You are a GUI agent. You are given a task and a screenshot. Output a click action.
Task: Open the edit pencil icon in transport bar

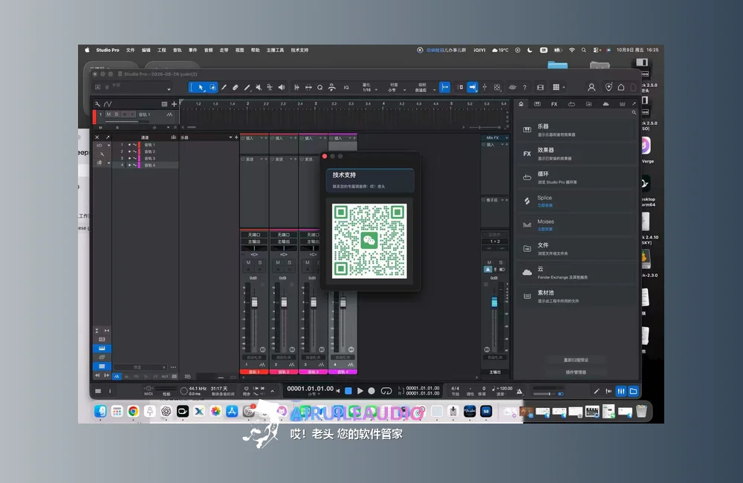[597, 391]
